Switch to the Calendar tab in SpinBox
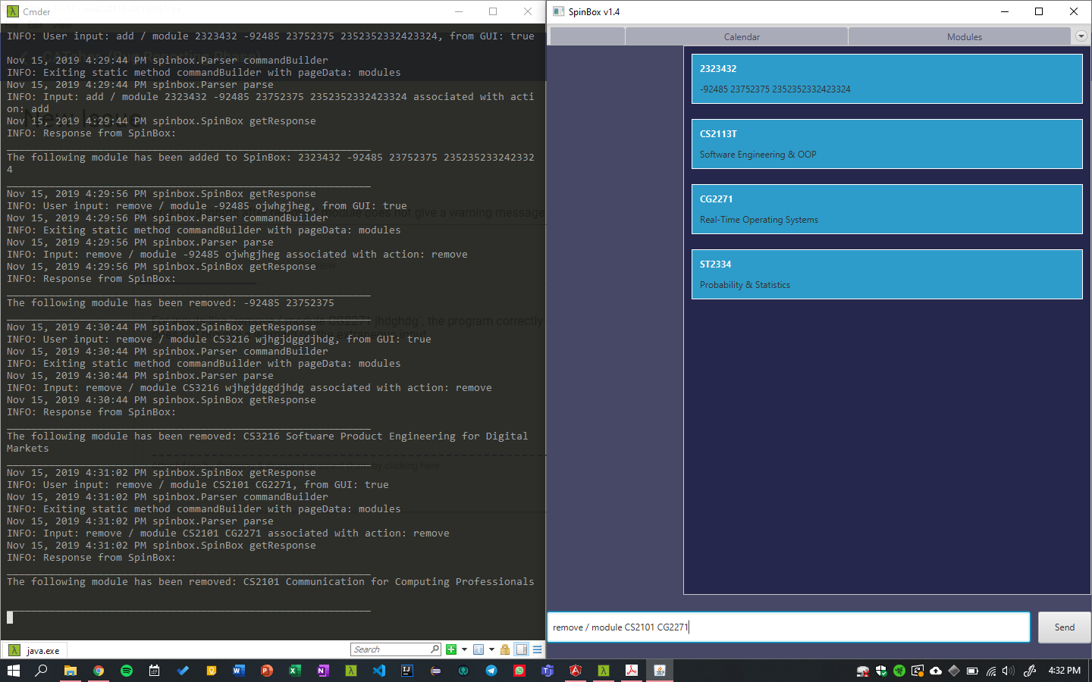The image size is (1092, 682). coord(737,36)
